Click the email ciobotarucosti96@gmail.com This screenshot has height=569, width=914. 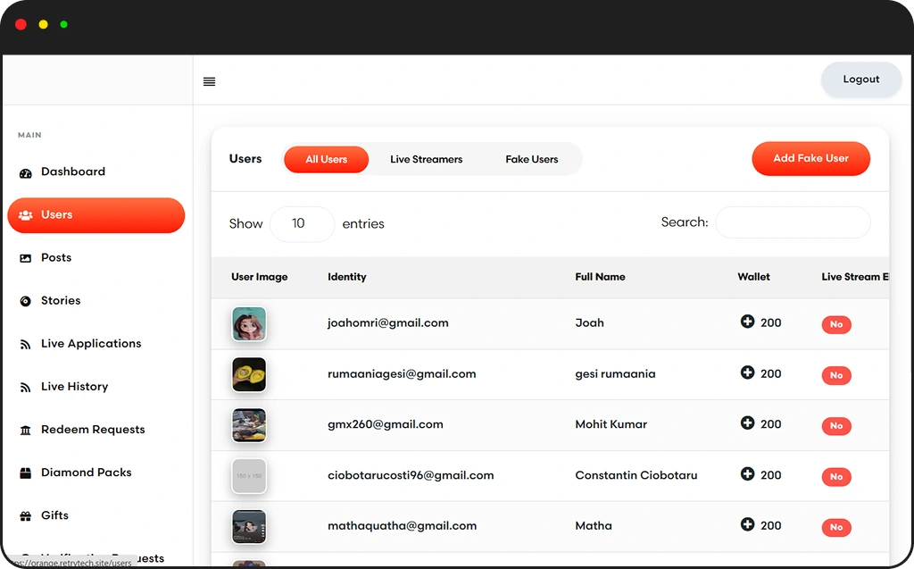pyautogui.click(x=411, y=475)
